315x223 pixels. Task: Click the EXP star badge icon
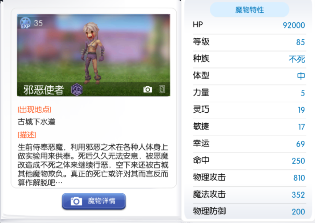[x=25, y=23]
